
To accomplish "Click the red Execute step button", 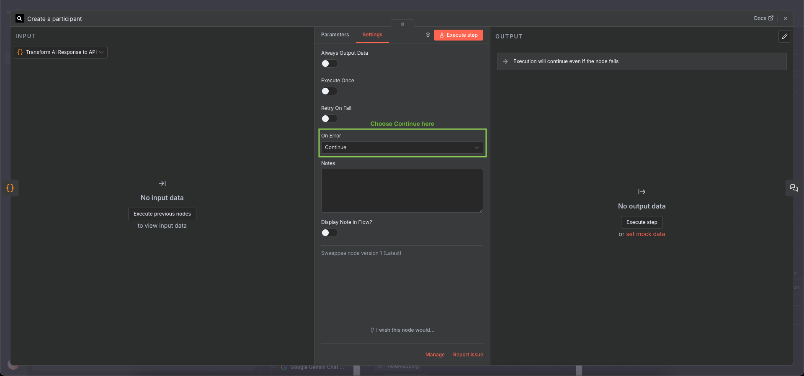I will [459, 35].
